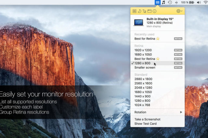Screen dimensions: 208x138
Task: Click Show Test Card
Action: click(x=145, y=123)
